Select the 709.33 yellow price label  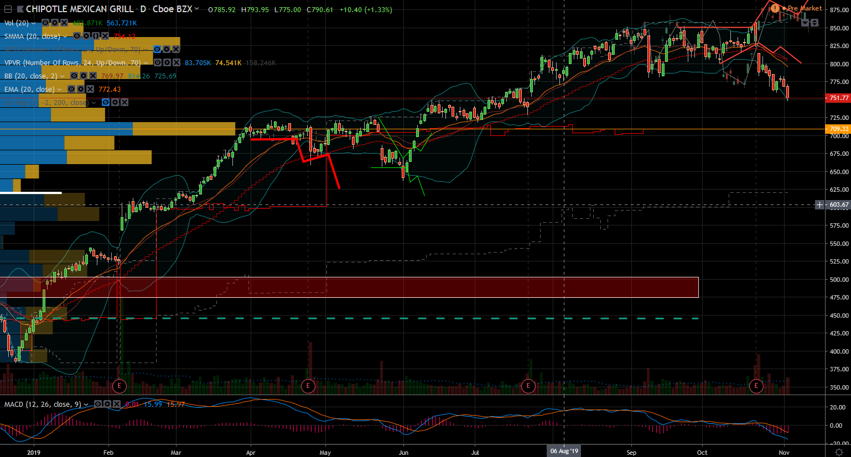[x=838, y=129]
